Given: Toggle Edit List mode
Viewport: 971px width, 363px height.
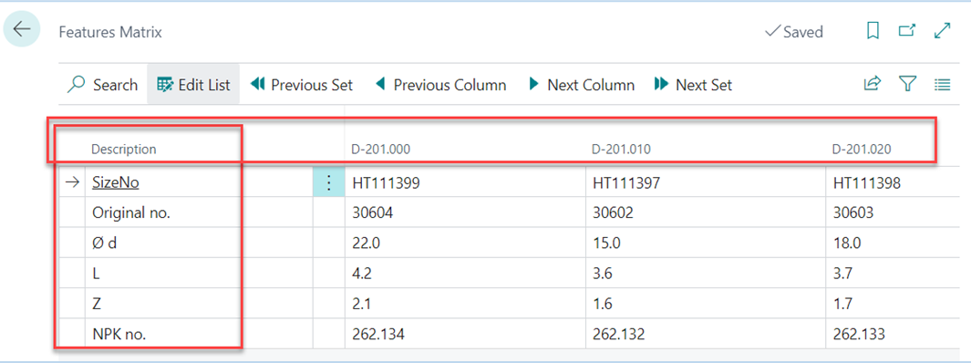Looking at the screenshot, I should 193,84.
